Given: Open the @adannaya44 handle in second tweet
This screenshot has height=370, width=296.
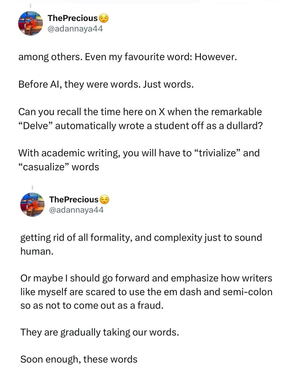Looking at the screenshot, I should coord(76,210).
